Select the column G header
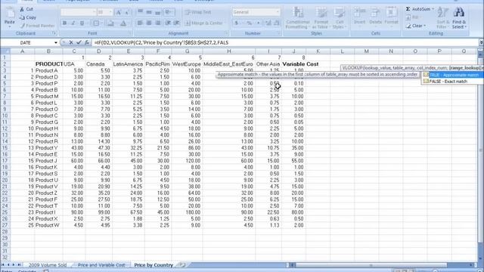Image resolution: width=484 pixels, height=272 pixels. coord(187,51)
